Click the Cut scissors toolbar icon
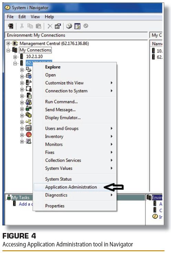 pyautogui.click(x=22, y=26)
